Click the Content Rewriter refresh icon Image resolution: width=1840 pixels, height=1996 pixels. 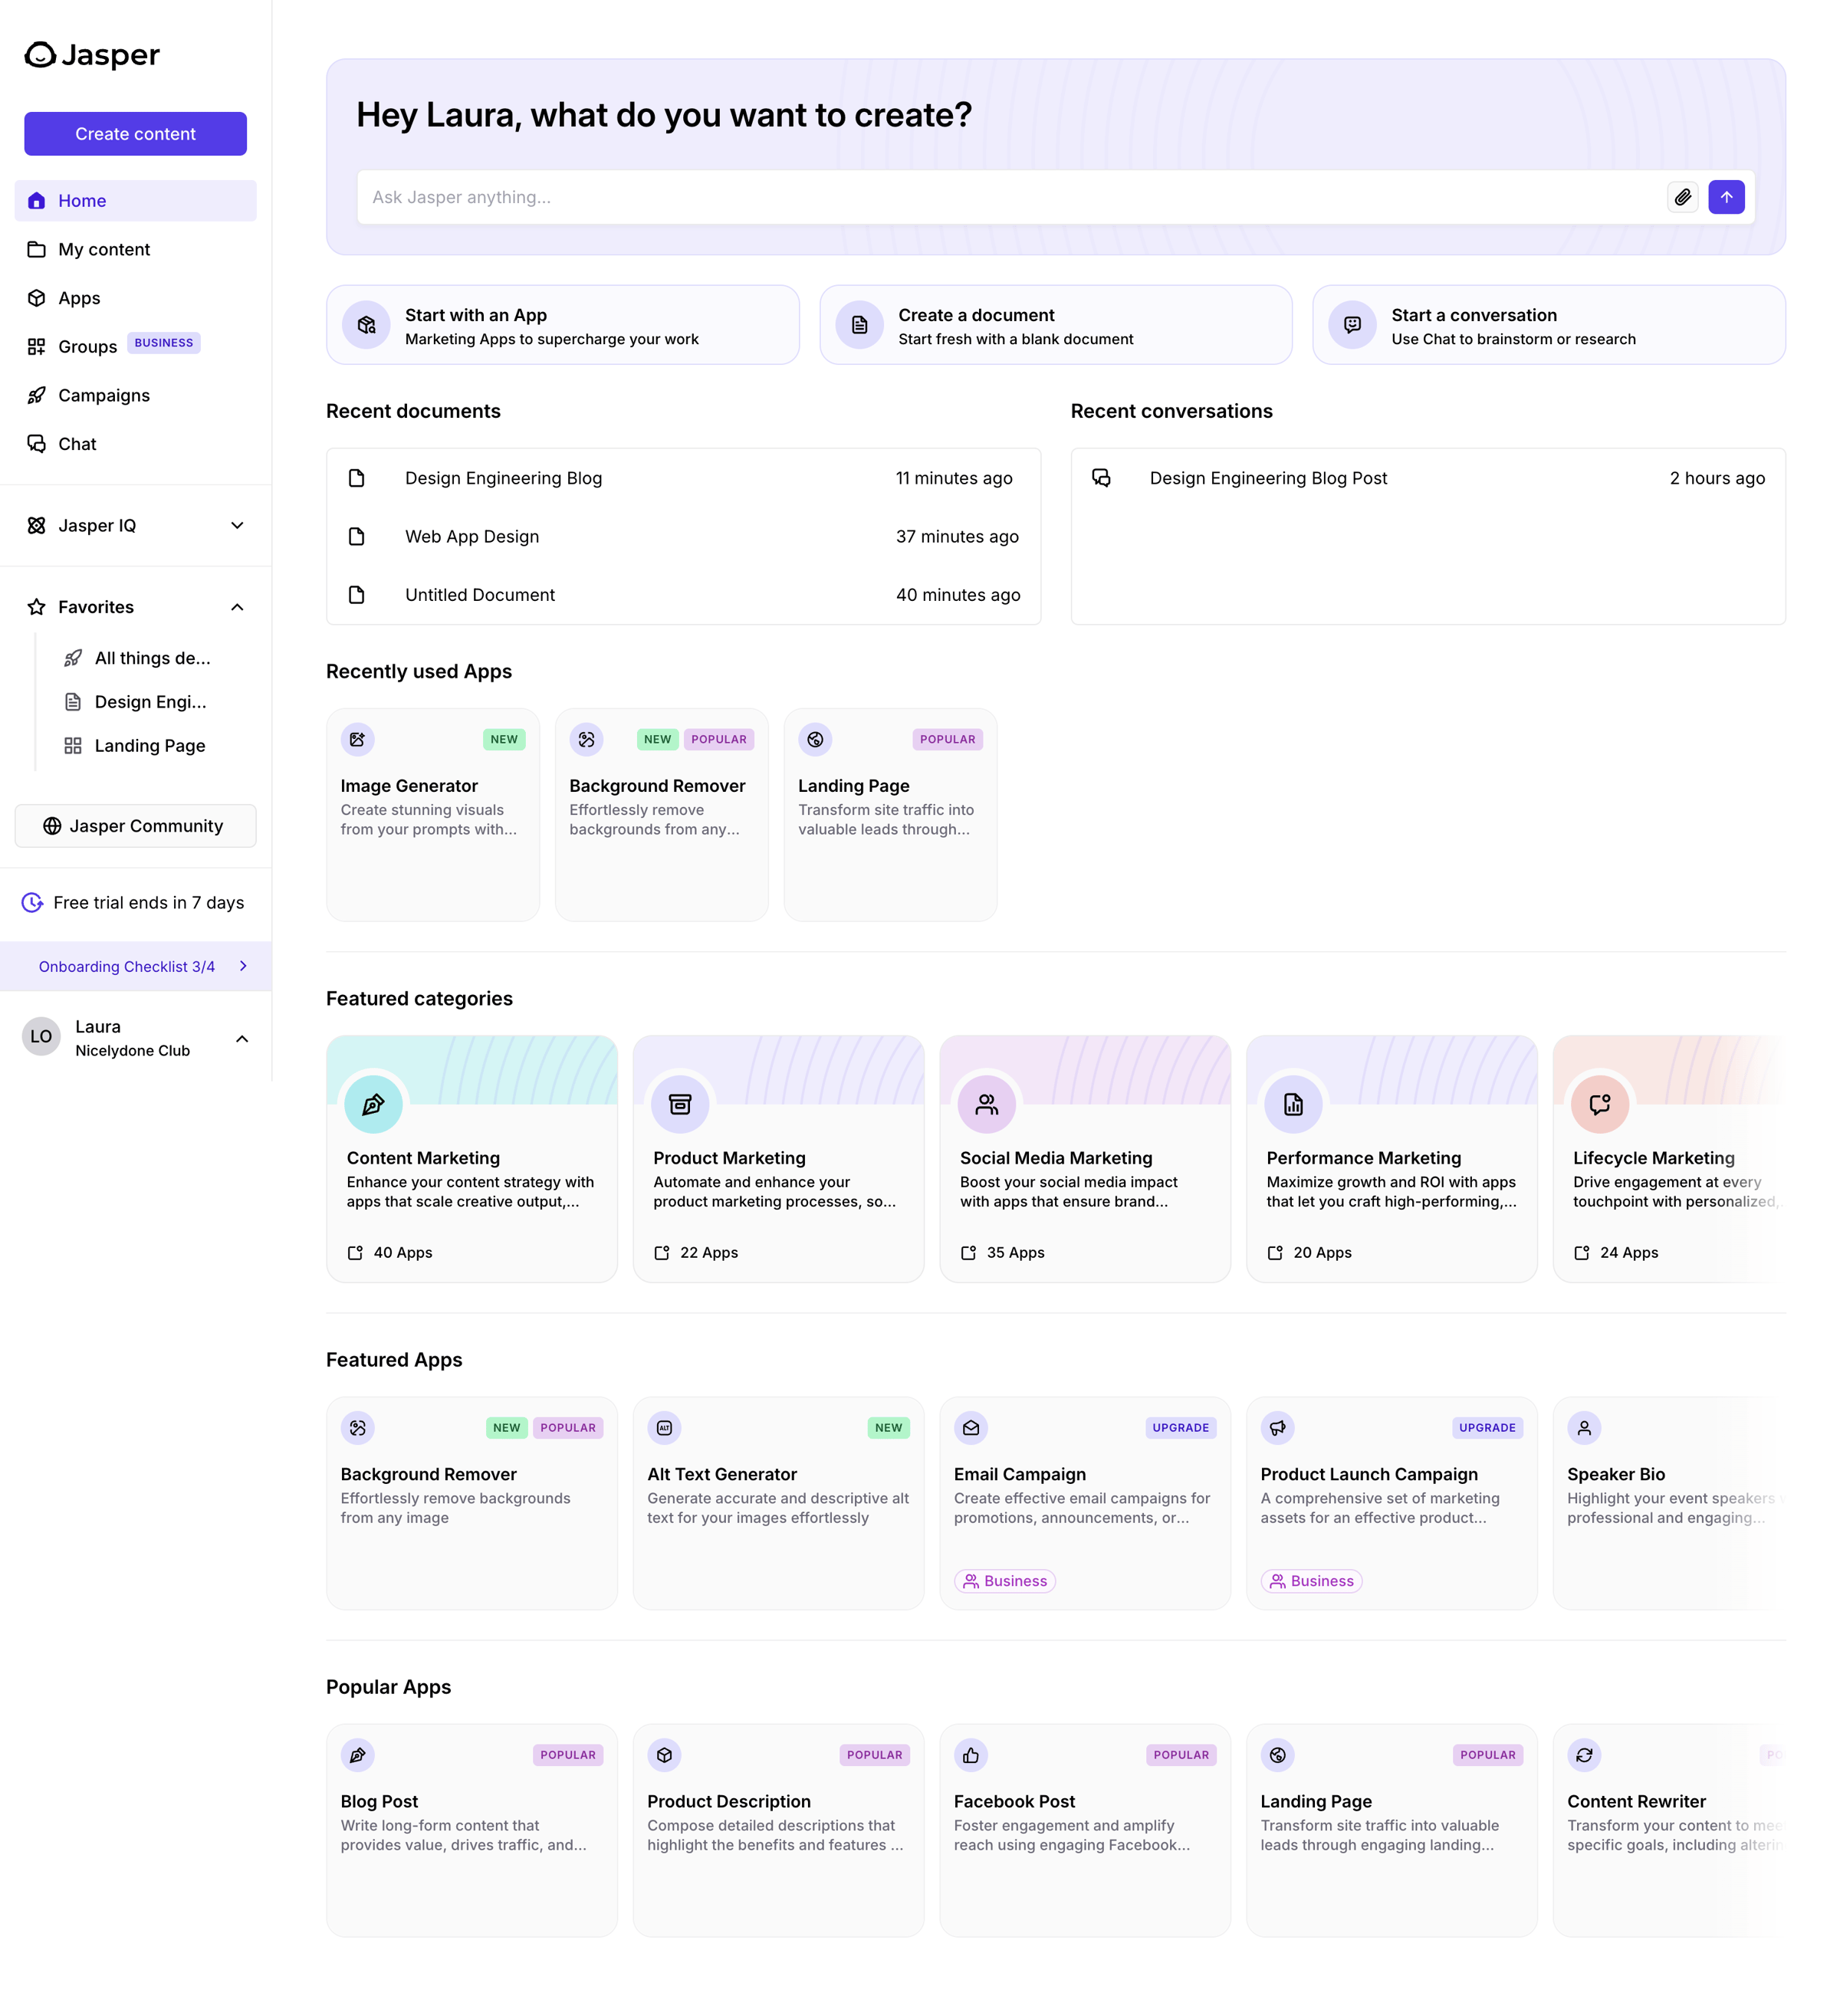pyautogui.click(x=1584, y=1755)
